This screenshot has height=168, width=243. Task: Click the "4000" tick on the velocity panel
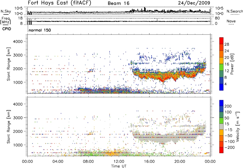click(x=18, y=104)
